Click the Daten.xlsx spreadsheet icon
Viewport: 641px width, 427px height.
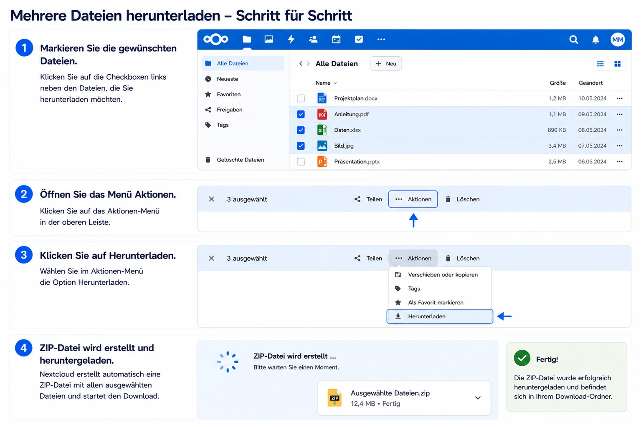tap(322, 130)
